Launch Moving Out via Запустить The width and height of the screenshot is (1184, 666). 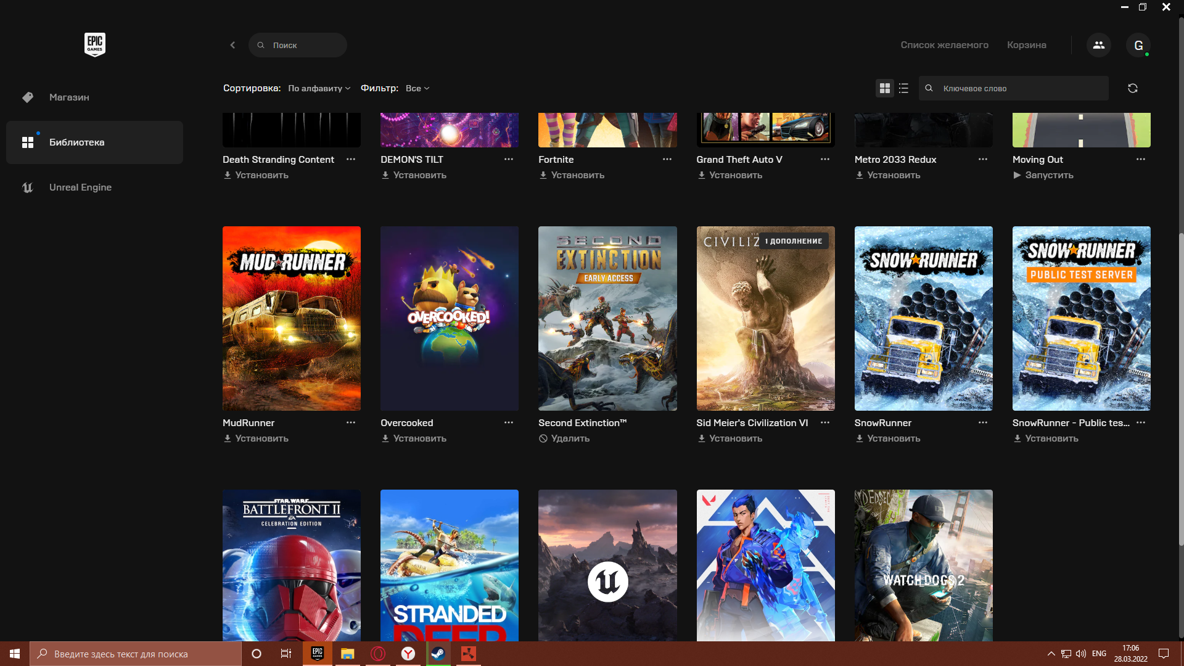point(1043,175)
